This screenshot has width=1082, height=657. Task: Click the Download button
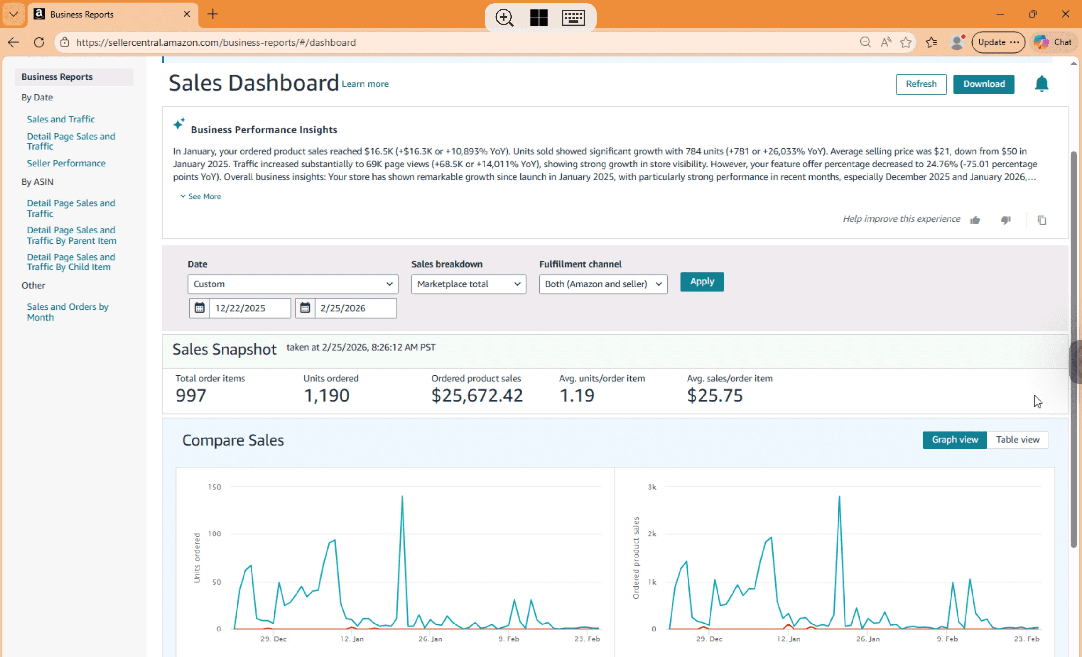coord(983,84)
